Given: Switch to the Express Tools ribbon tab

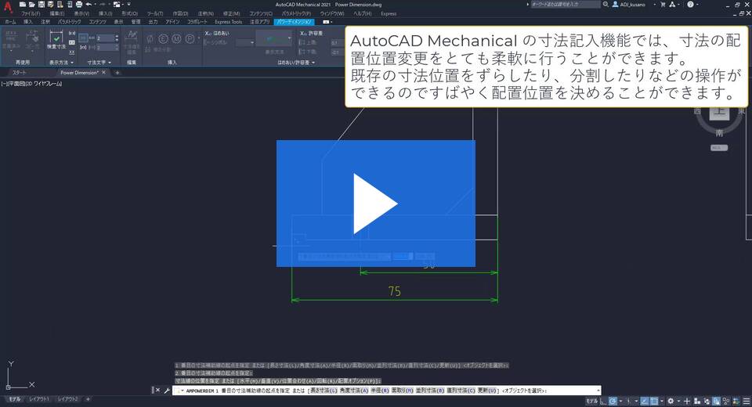Looking at the screenshot, I should click(x=228, y=22).
